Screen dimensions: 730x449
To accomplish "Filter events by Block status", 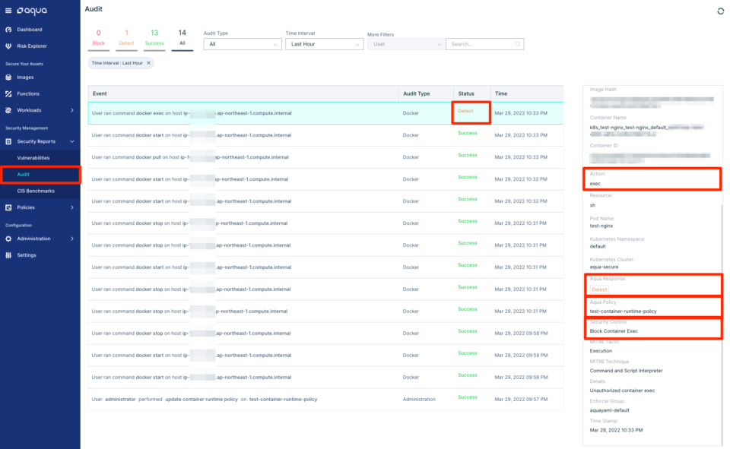I will pos(98,40).
